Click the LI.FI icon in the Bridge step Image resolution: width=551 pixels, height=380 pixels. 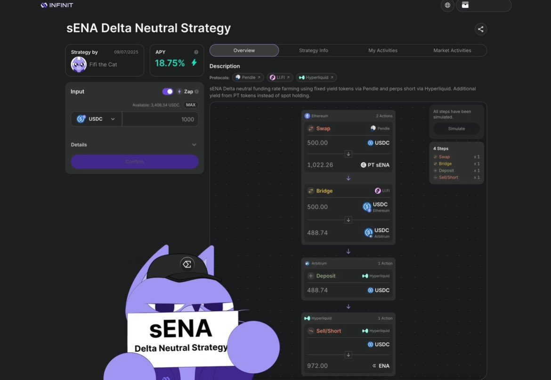point(377,190)
